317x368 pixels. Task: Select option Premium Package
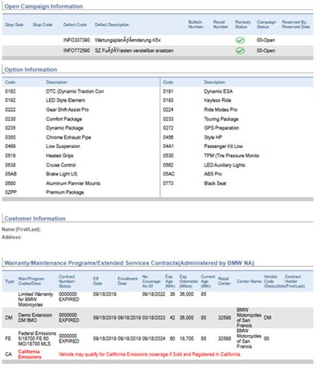pos(65,192)
